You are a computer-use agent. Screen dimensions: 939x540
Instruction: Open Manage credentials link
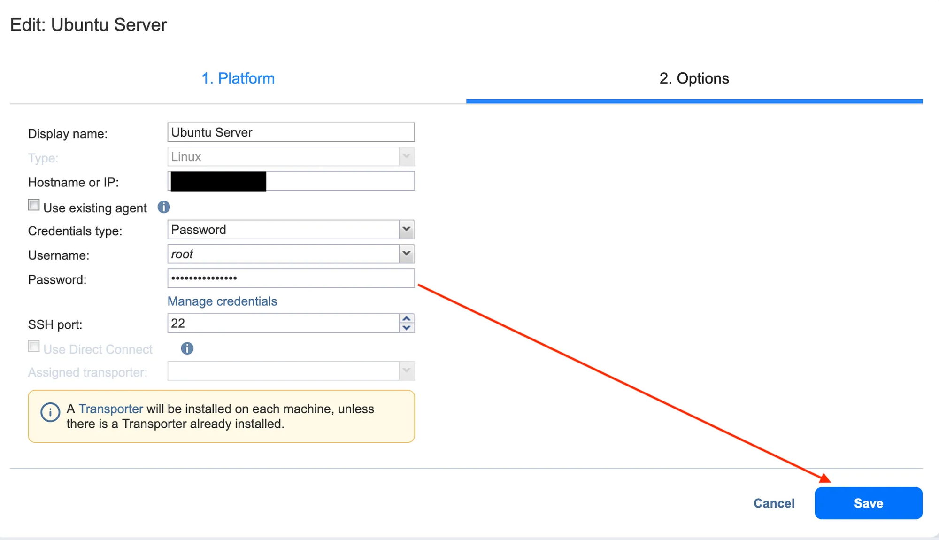click(222, 301)
